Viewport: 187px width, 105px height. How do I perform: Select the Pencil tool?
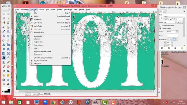[8, 62]
